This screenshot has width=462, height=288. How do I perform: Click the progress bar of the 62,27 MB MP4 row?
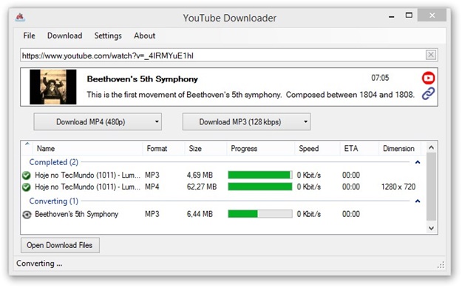260,187
